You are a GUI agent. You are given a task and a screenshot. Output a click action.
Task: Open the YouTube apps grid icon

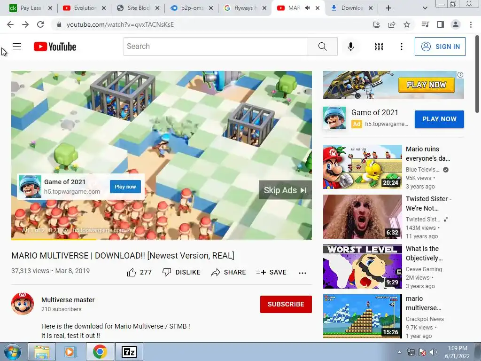coord(379,47)
